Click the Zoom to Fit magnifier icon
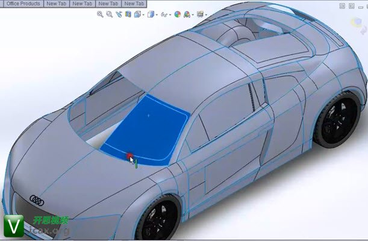The width and height of the screenshot is (368, 241). click(x=100, y=14)
